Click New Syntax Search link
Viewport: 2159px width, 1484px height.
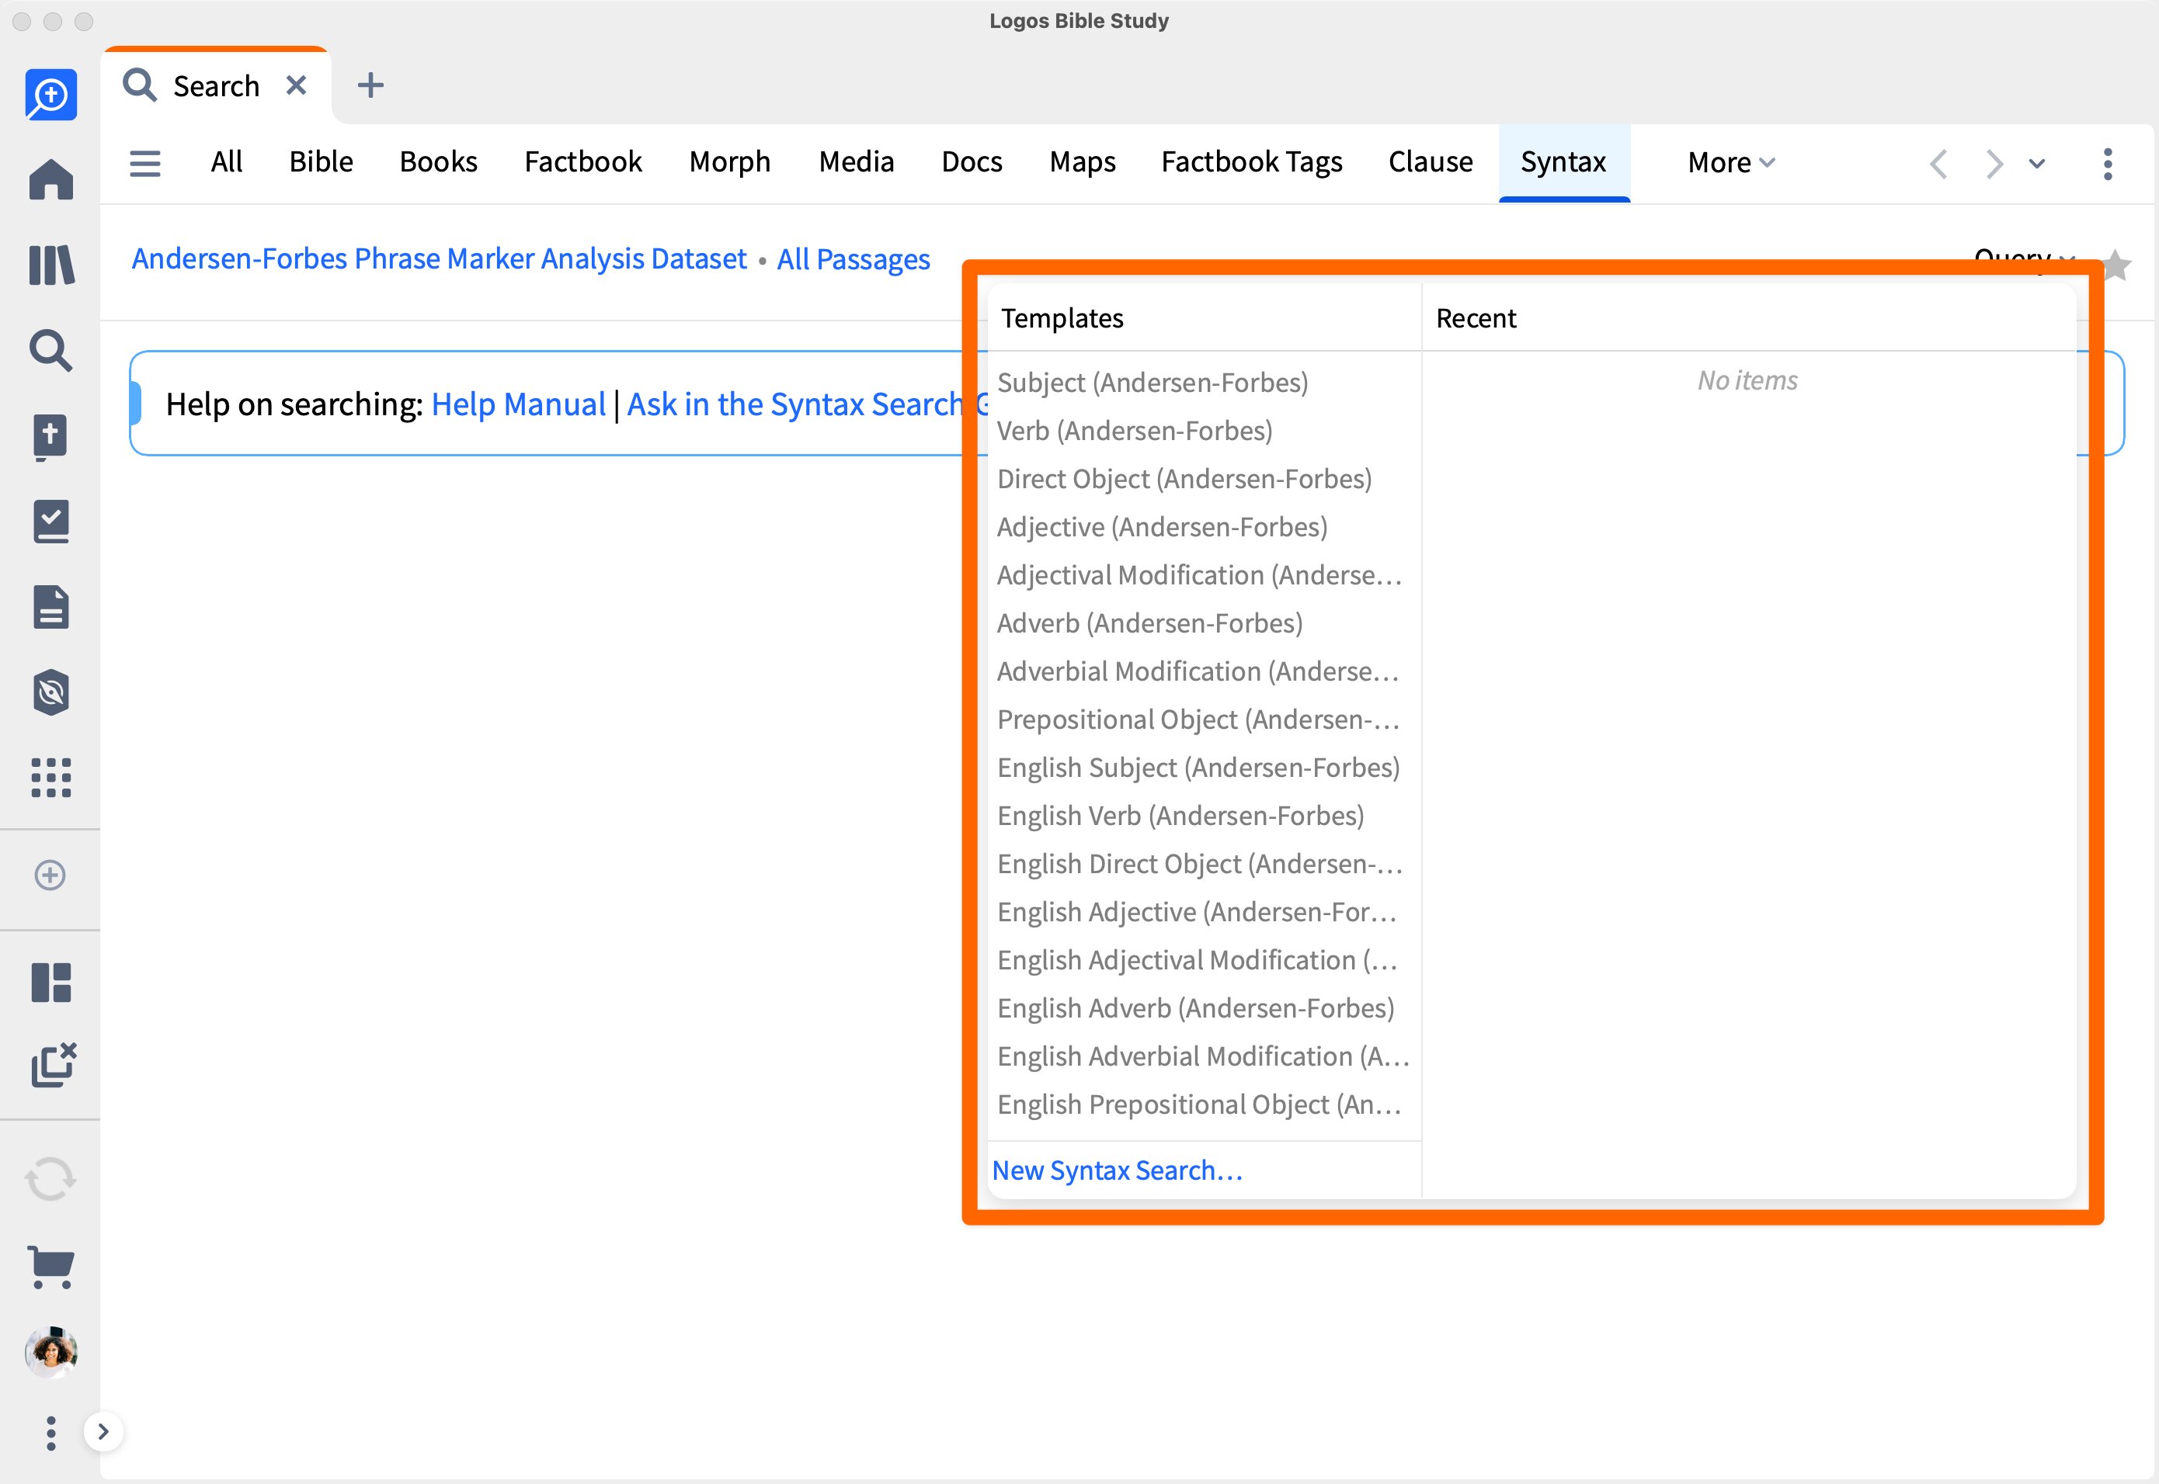point(1118,1170)
